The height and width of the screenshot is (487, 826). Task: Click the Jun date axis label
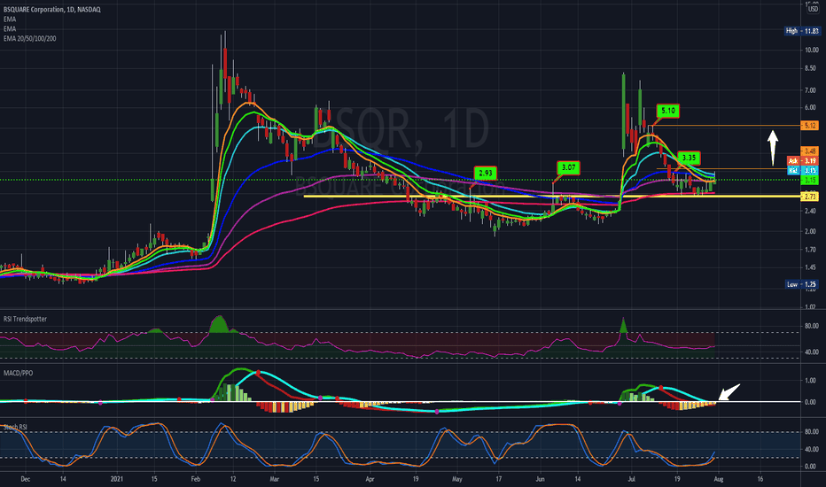[540, 479]
